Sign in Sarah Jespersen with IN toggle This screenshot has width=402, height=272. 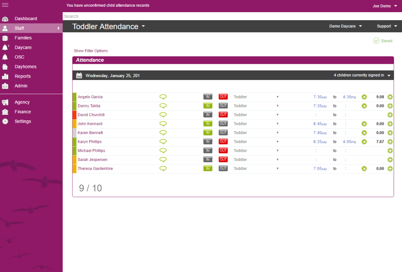coord(208,160)
